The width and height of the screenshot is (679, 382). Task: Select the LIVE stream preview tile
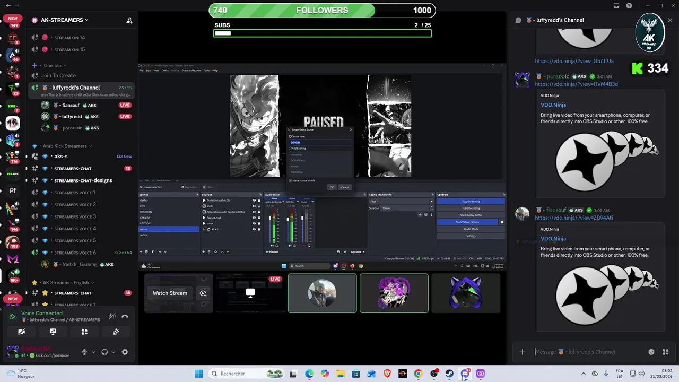pyautogui.click(x=250, y=293)
